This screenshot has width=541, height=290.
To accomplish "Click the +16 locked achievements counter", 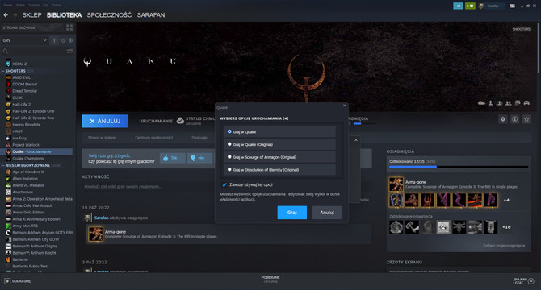I will pyautogui.click(x=506, y=227).
